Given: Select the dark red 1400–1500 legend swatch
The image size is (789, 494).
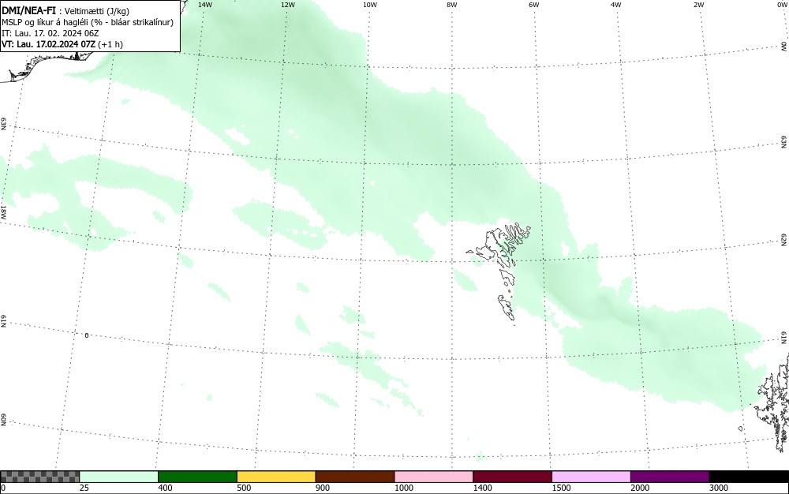Looking at the screenshot, I should coord(512,477).
